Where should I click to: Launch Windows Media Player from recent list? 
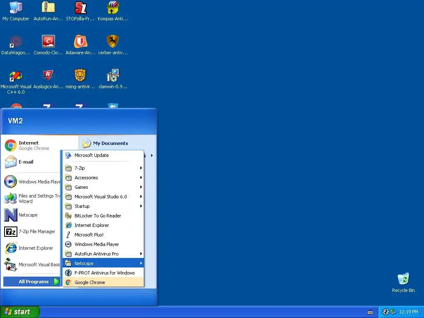(32, 182)
